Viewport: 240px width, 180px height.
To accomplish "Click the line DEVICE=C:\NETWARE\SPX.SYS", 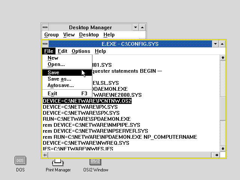I will [81, 113].
